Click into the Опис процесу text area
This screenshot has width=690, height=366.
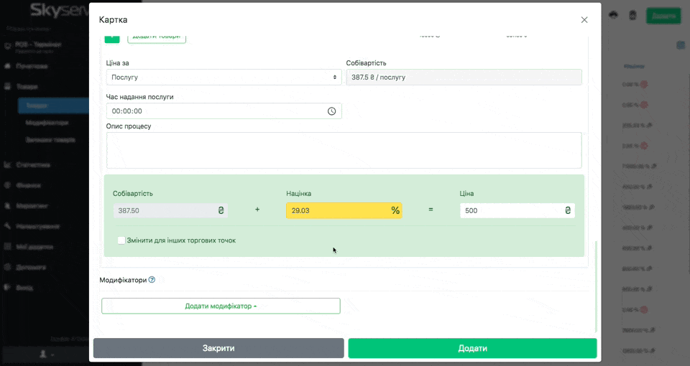[344, 150]
